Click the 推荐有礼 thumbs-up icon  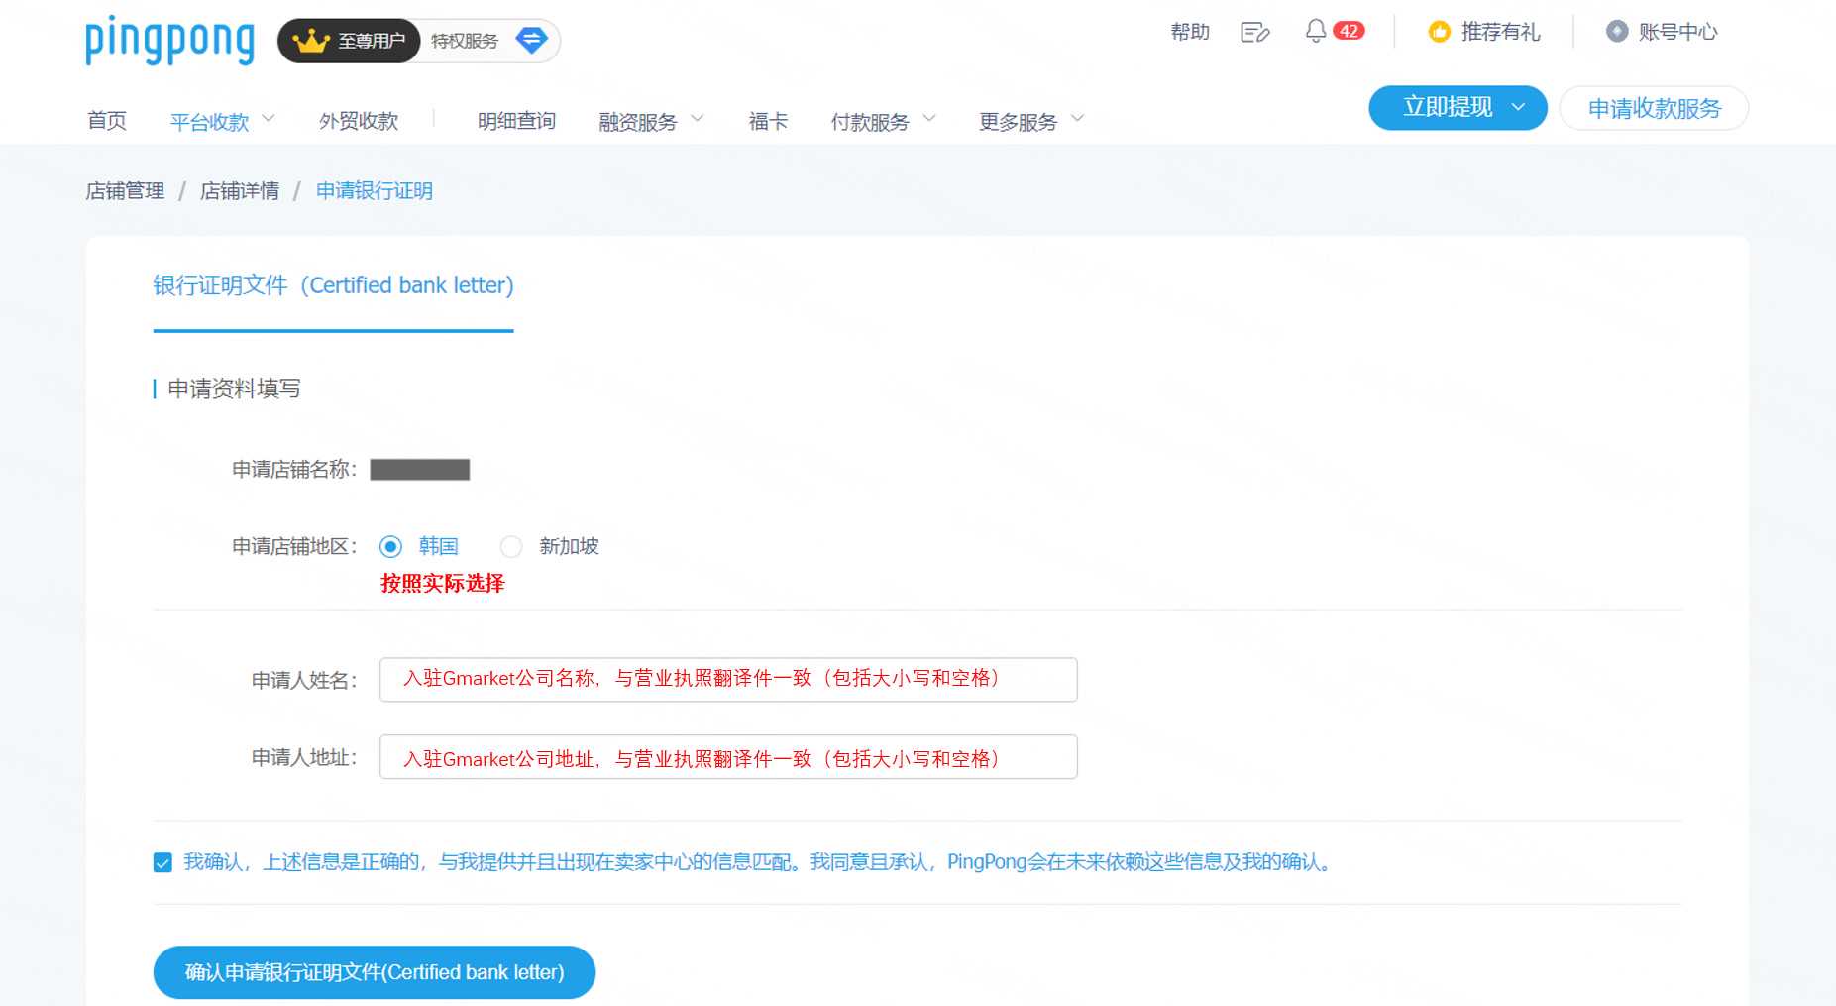pyautogui.click(x=1439, y=32)
